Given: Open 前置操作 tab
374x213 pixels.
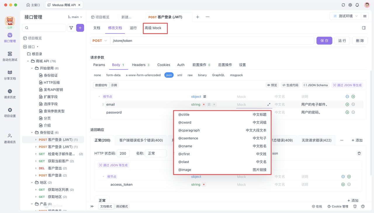Looking at the screenshot, I should coord(202,65).
